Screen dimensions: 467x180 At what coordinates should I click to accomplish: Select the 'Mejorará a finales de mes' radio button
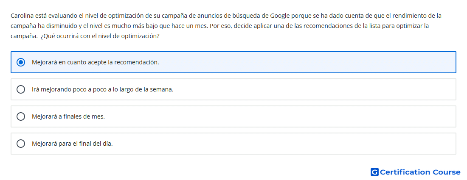(x=21, y=116)
